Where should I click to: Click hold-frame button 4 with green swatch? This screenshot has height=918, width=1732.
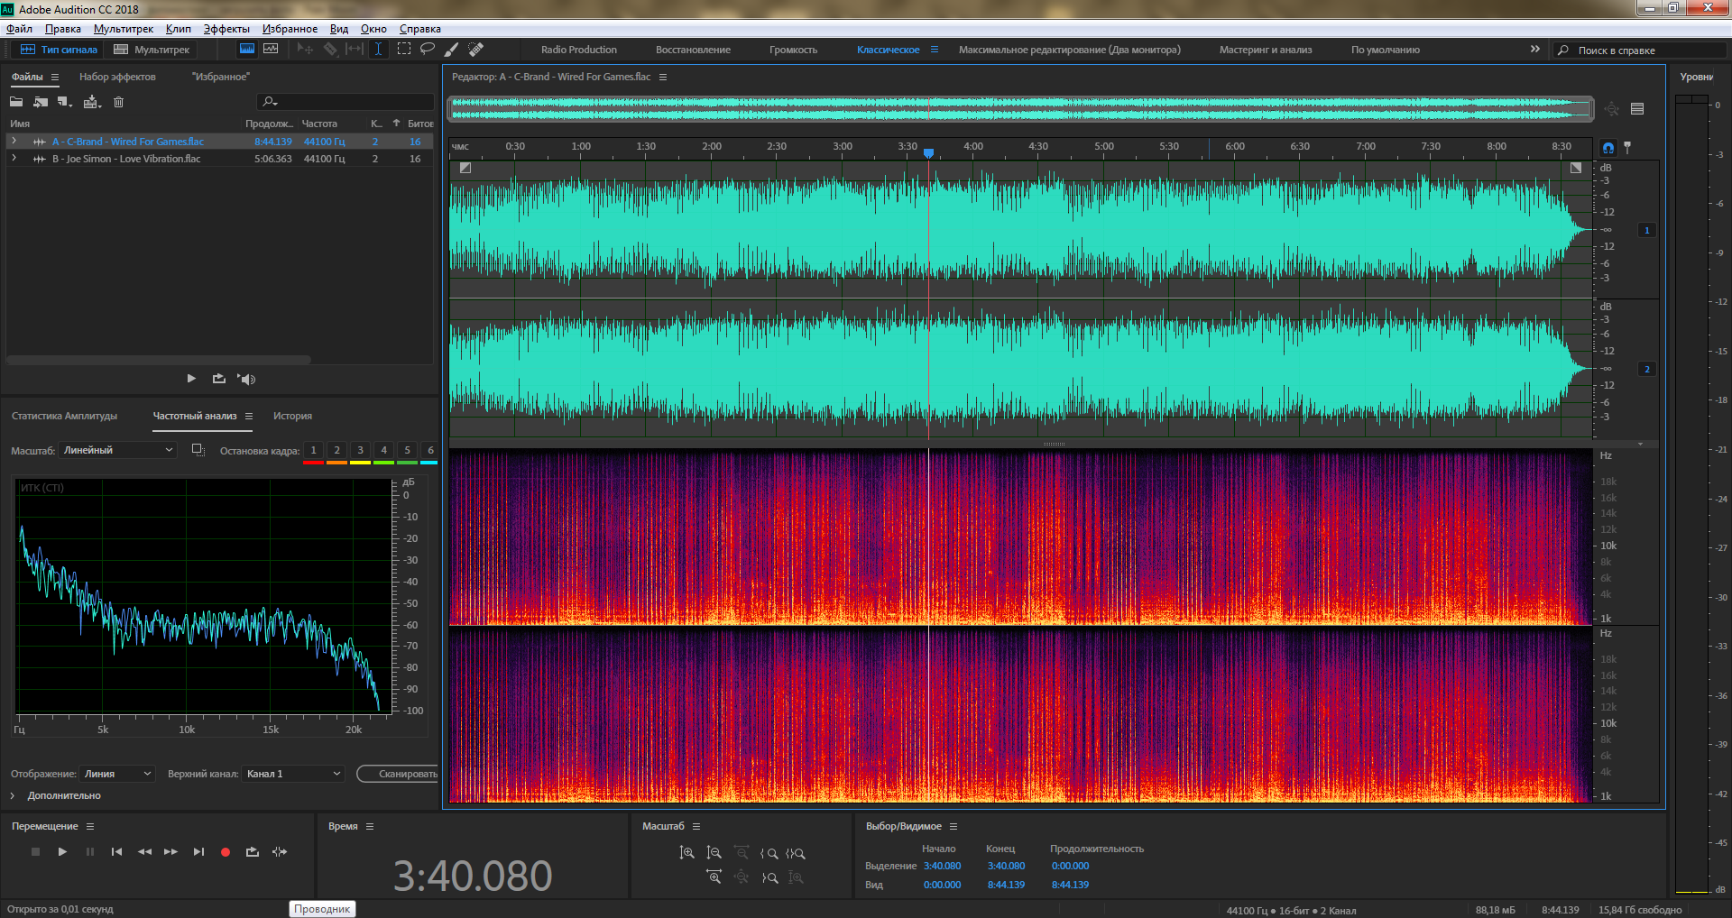click(x=383, y=451)
